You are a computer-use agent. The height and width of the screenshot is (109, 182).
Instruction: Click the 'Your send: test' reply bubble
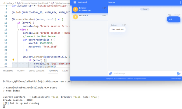(118, 30)
